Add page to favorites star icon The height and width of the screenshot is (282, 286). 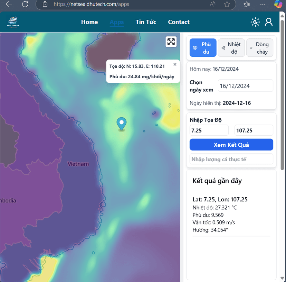click(x=227, y=4)
